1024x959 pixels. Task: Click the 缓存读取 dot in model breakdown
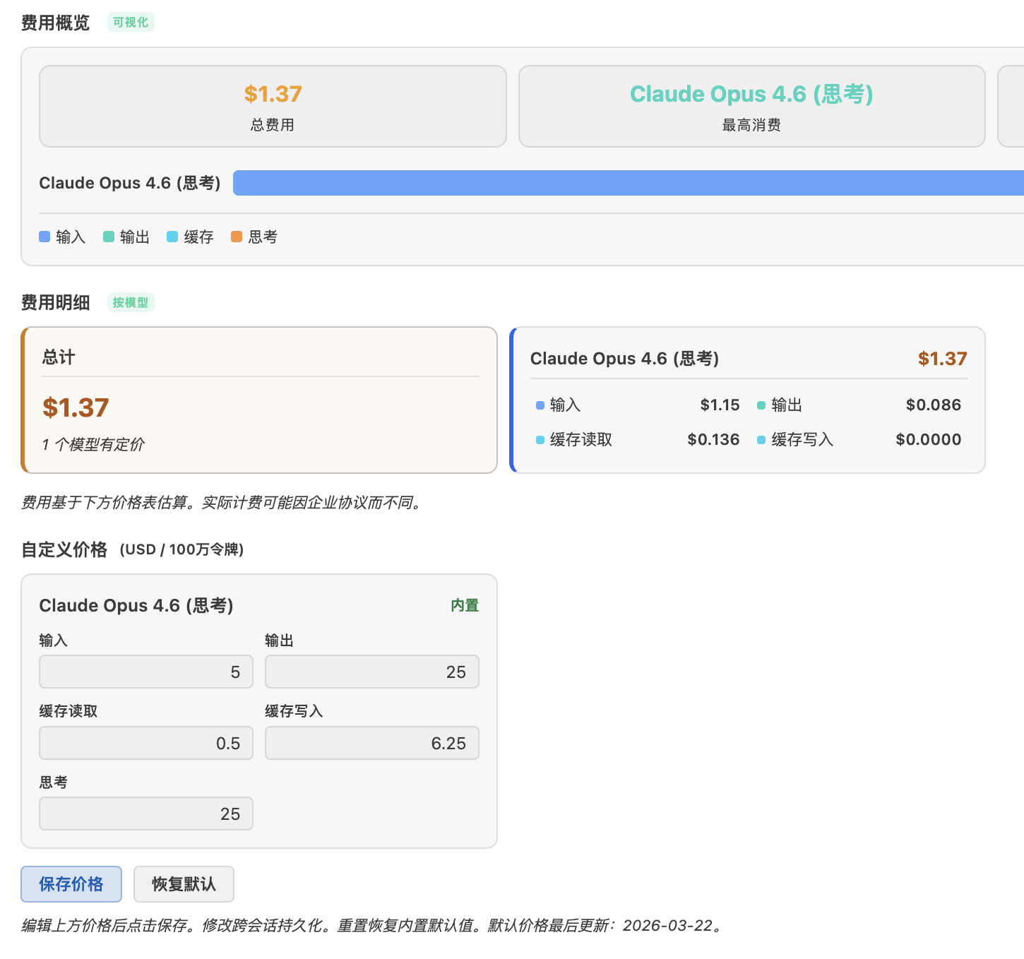coord(540,440)
